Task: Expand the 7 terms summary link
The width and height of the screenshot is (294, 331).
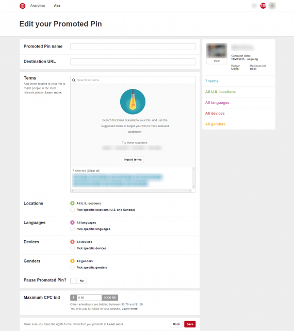Action: point(212,81)
